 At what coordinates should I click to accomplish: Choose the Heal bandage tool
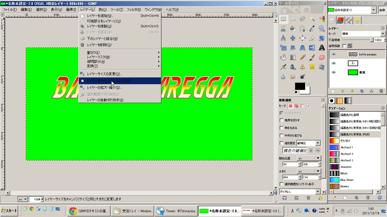click(312, 67)
